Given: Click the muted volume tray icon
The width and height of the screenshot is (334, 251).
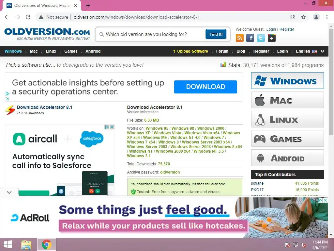Looking at the screenshot, I should [303, 245].
